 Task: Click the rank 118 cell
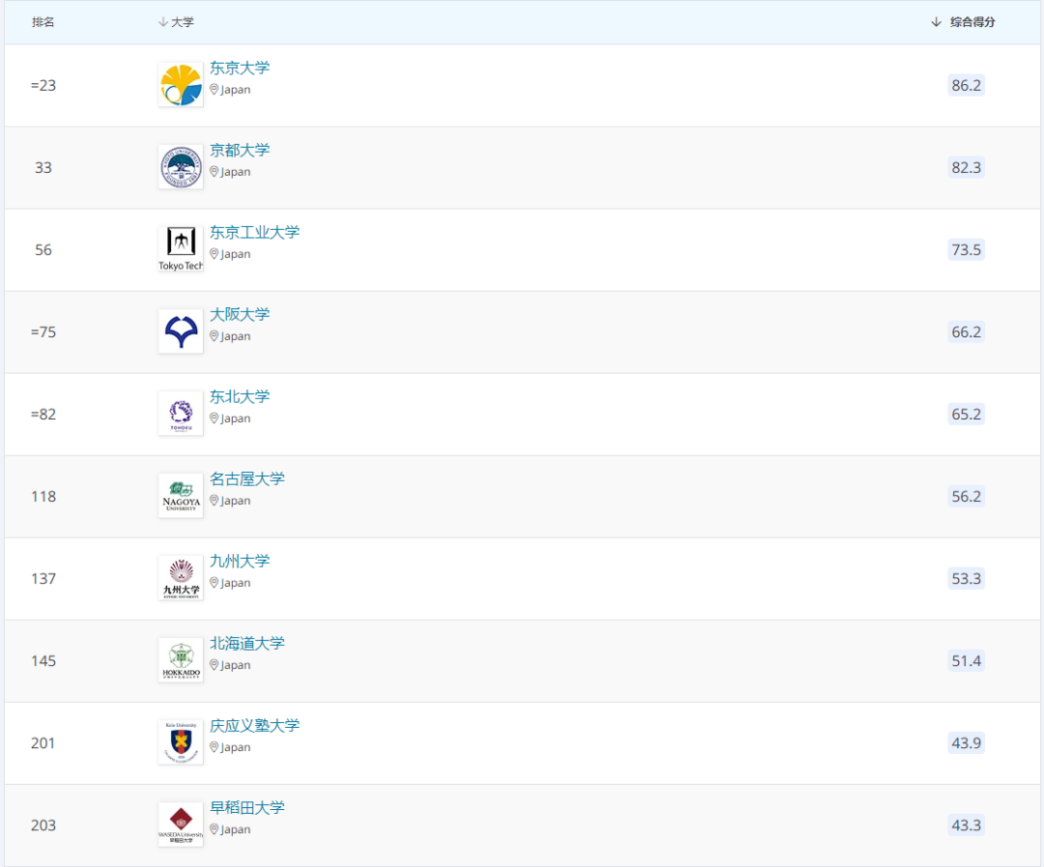43,496
